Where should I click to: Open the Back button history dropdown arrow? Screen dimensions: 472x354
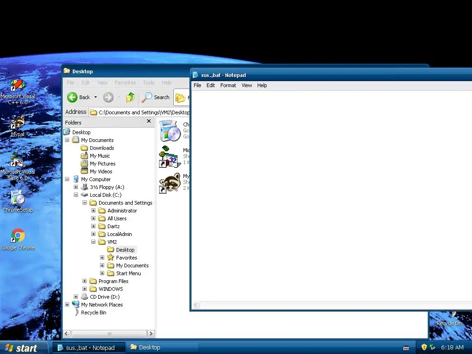pos(96,97)
